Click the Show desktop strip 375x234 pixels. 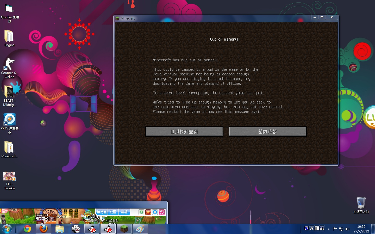tap(373, 229)
